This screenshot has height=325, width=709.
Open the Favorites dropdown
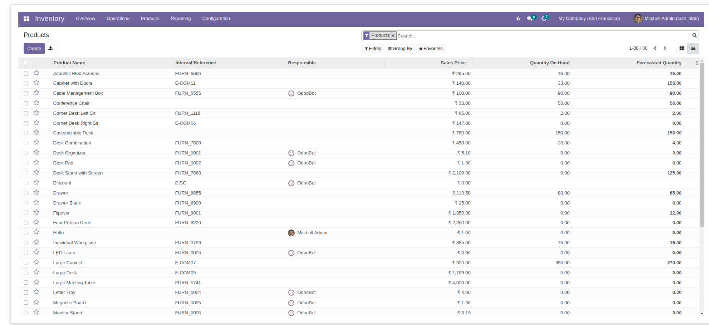point(431,49)
